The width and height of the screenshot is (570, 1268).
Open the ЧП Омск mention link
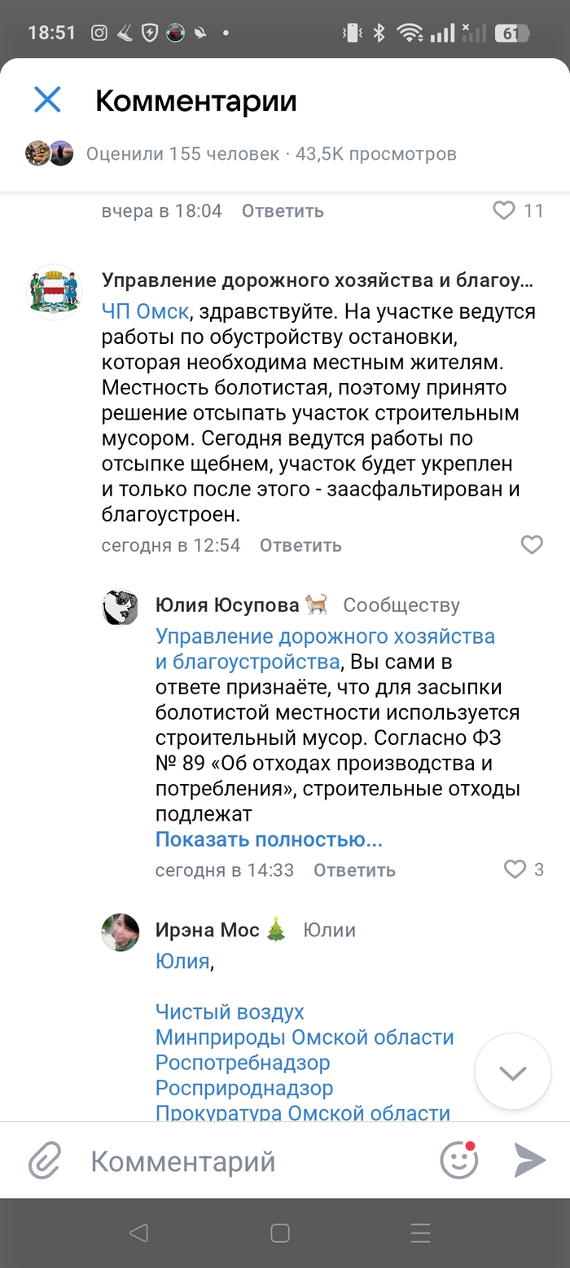pyautogui.click(x=145, y=311)
